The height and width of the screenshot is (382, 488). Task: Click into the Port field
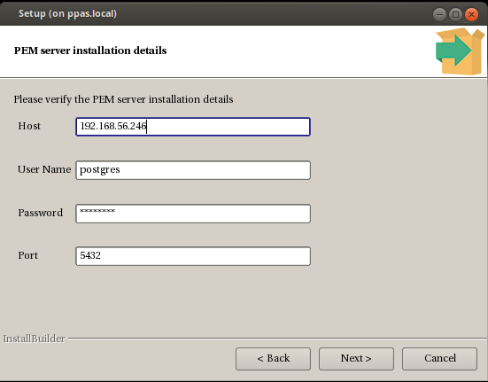click(193, 256)
